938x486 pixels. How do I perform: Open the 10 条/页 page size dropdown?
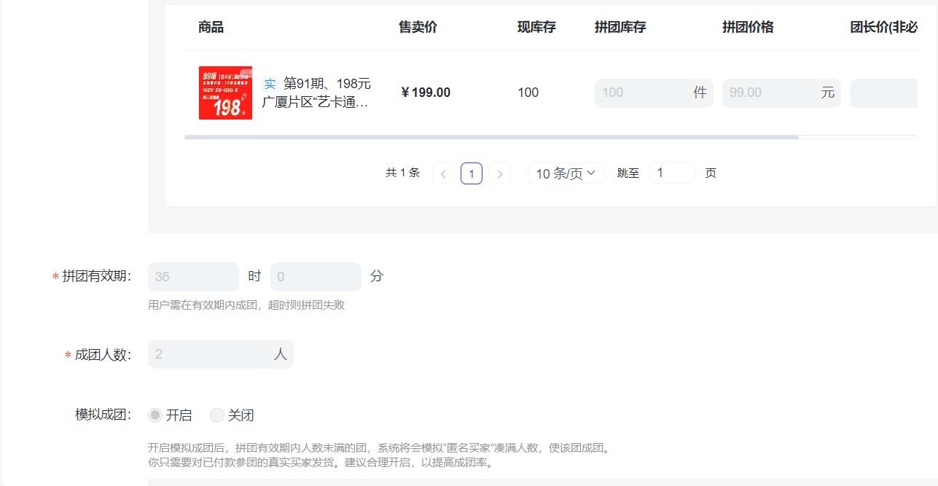pyautogui.click(x=566, y=173)
